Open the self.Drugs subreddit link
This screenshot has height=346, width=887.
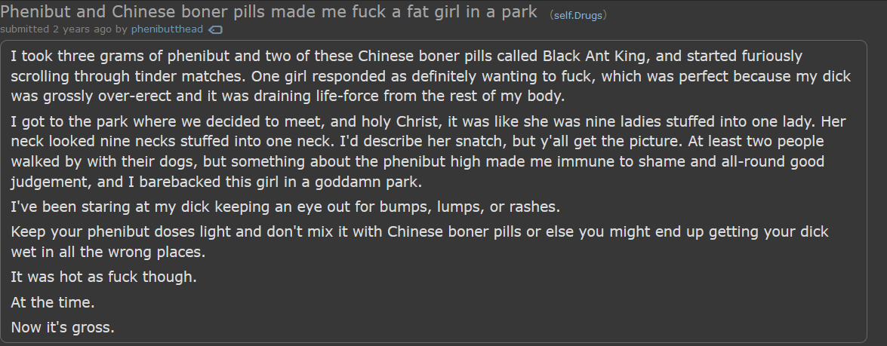(577, 16)
